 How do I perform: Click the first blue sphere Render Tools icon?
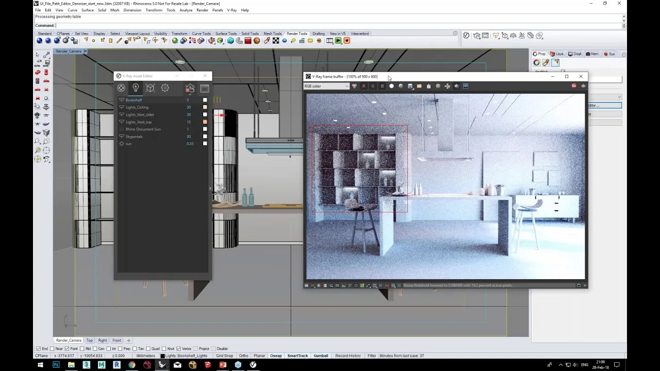pyautogui.click(x=39, y=41)
